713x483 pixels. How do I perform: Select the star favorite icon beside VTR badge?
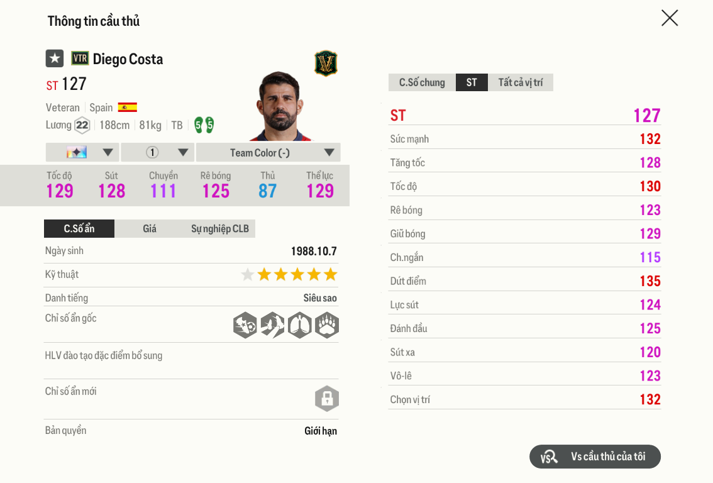[x=54, y=58]
